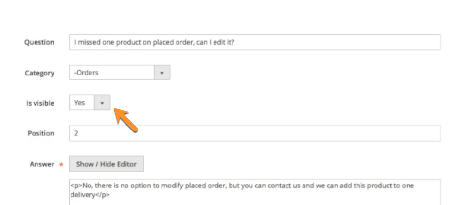Click the Is visible dropdown arrow
Viewport: 464px width, 205px height.
(102, 103)
